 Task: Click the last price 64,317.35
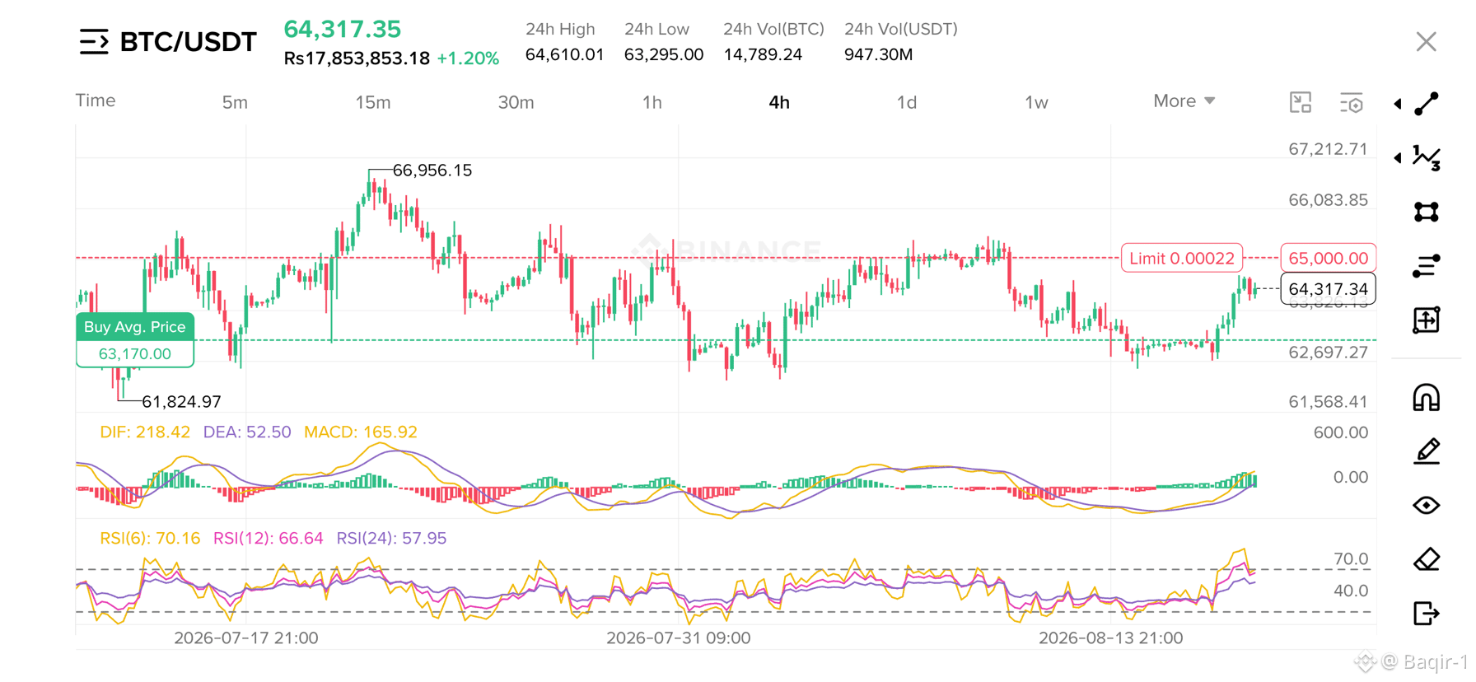click(343, 29)
